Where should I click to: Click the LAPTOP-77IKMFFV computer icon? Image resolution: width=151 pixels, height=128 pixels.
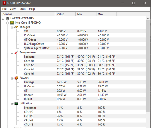(8, 19)
